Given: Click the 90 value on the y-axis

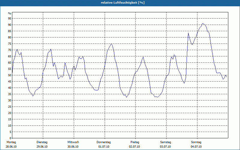Looking at the screenshot, I should click(10, 25).
